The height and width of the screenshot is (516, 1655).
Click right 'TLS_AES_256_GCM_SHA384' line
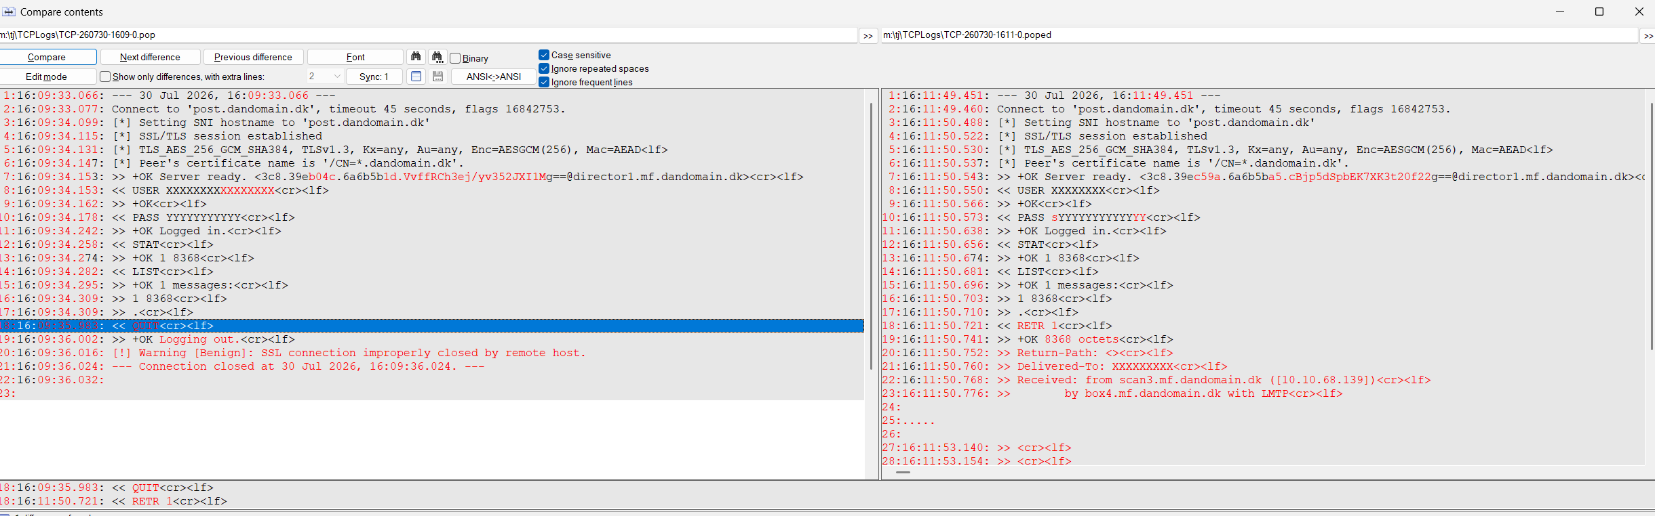click(1263, 150)
